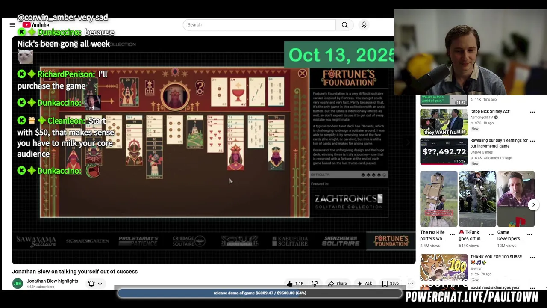Viewport: 547px width, 308px height.
Task: Click the Share button
Action: [x=338, y=284]
